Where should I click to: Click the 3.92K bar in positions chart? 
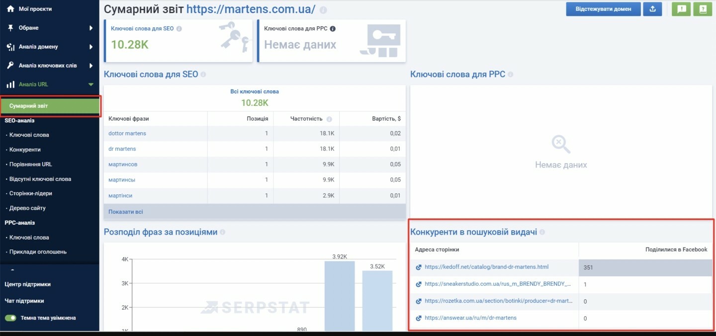click(x=340, y=296)
